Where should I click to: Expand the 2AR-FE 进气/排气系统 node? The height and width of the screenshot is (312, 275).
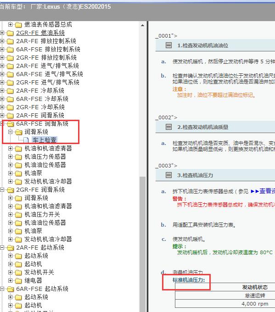point(2,66)
